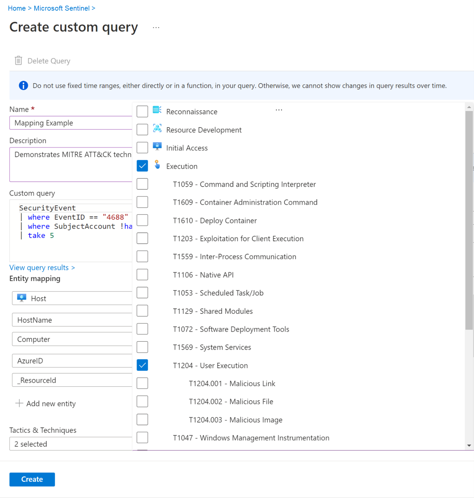Viewport: 474px width, 498px height.
Task: Click the trash icon for Delete Query
Action: [x=19, y=61]
